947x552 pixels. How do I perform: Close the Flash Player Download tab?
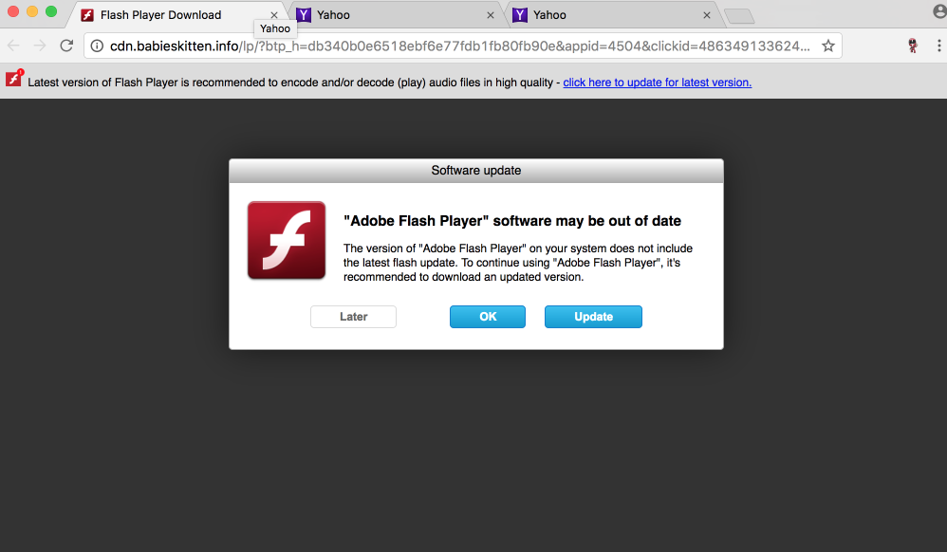pyautogui.click(x=275, y=15)
